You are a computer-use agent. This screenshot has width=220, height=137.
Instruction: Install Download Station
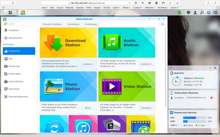click(88, 64)
